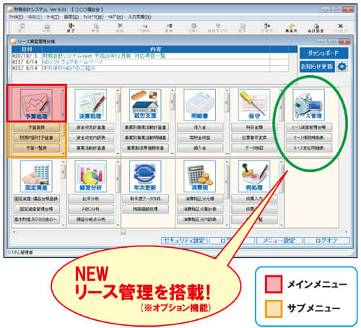Open the 予算処理 main menu icon
The height and width of the screenshot is (328, 361).
click(36, 105)
